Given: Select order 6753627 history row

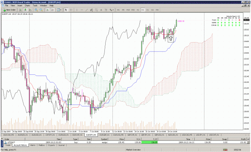Looking at the screenshot, I should point(125,142).
